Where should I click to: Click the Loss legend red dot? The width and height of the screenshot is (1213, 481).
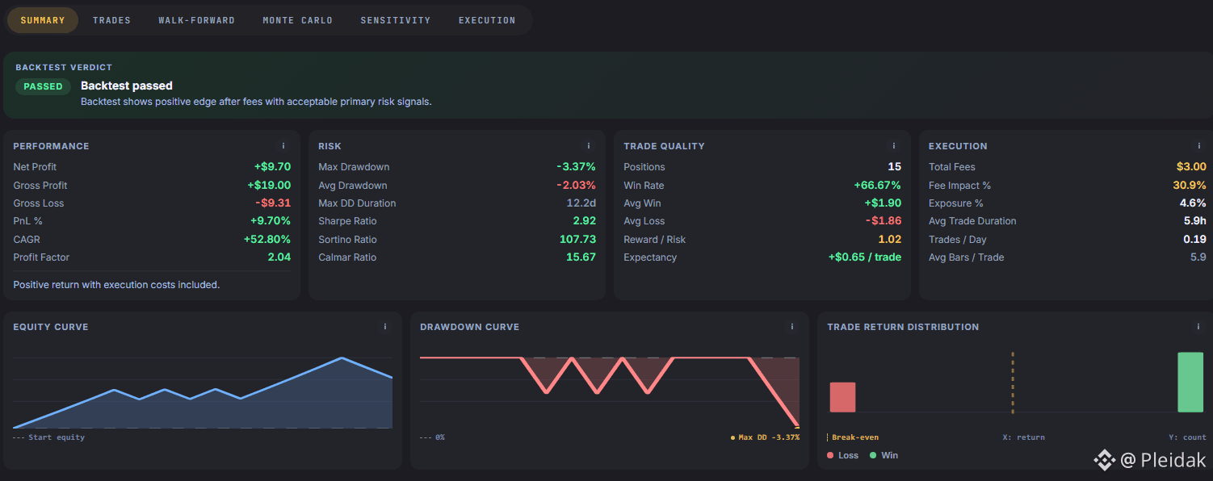831,456
